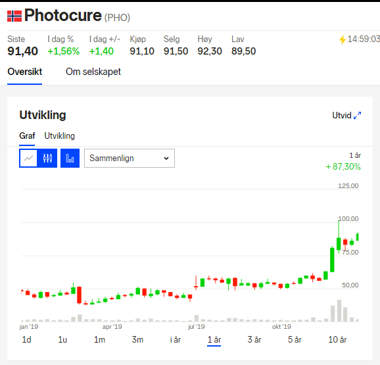Toggle the volume bars icon
380x365 pixels.
pyautogui.click(x=70, y=158)
